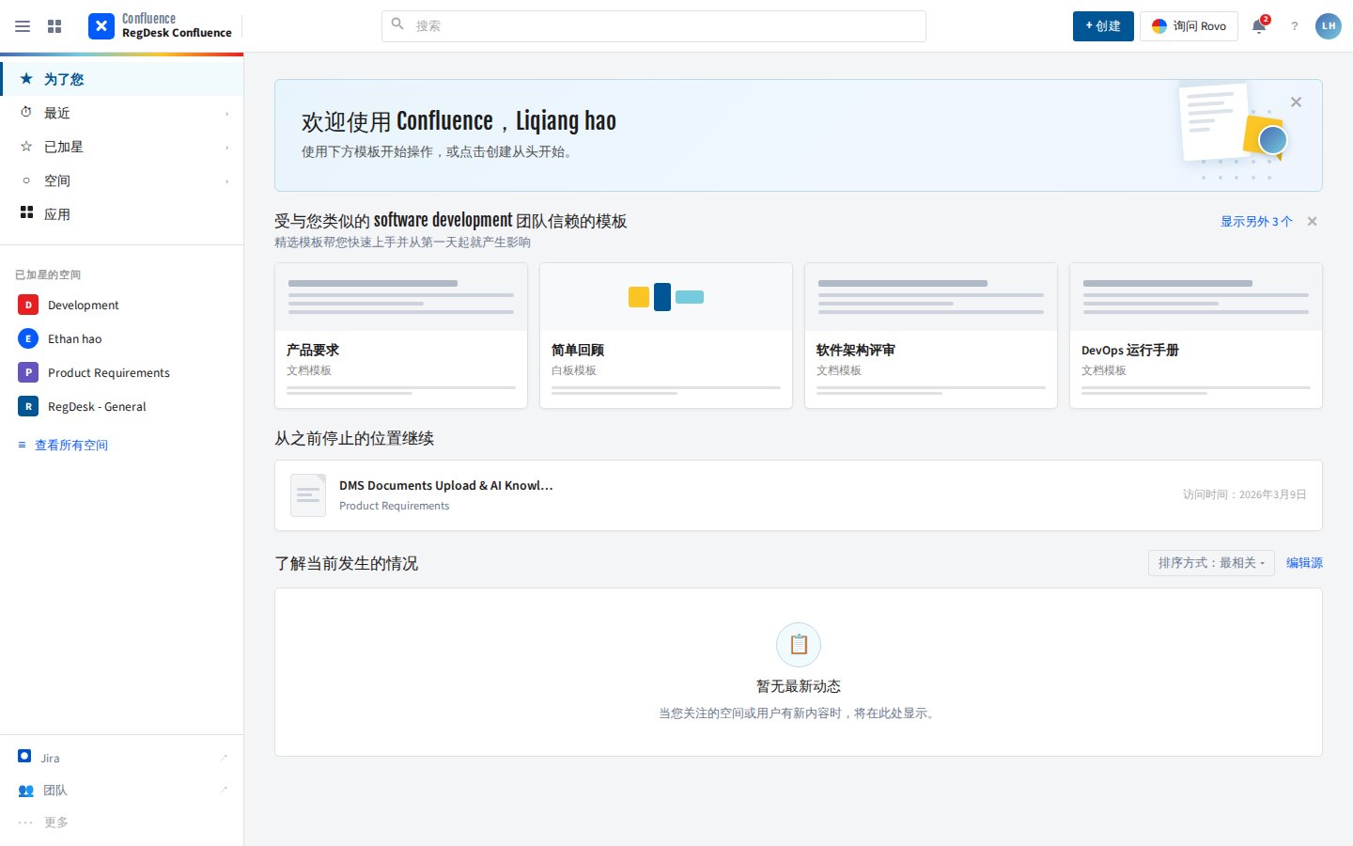Click the RegDesk Confluence site name
1353x846 pixels.
coord(177,33)
